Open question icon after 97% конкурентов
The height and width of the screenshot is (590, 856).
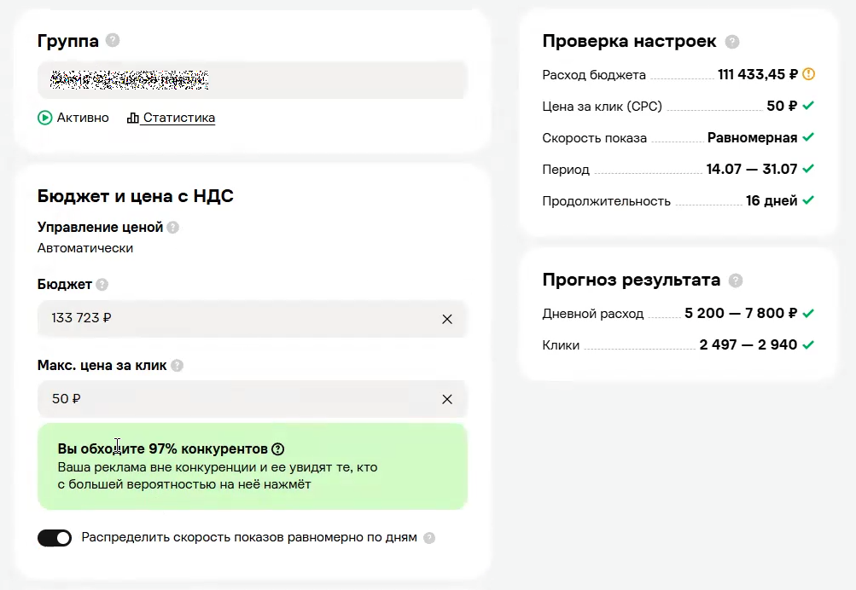(x=278, y=449)
